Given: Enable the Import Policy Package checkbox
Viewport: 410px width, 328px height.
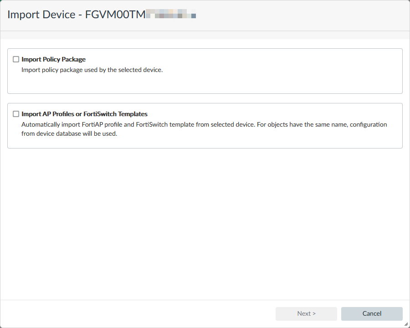Looking at the screenshot, I should tap(16, 59).
